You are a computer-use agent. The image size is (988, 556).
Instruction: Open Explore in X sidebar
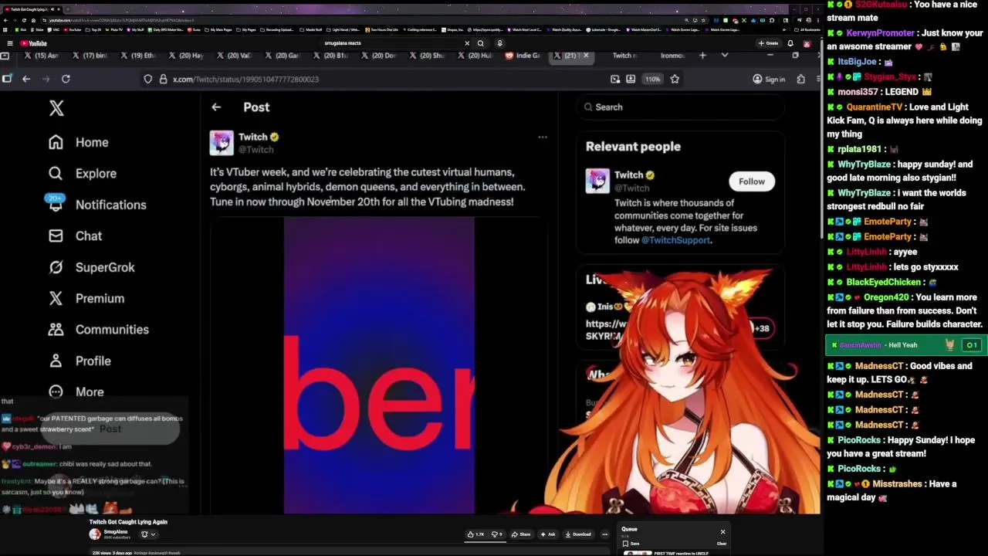coord(82,174)
